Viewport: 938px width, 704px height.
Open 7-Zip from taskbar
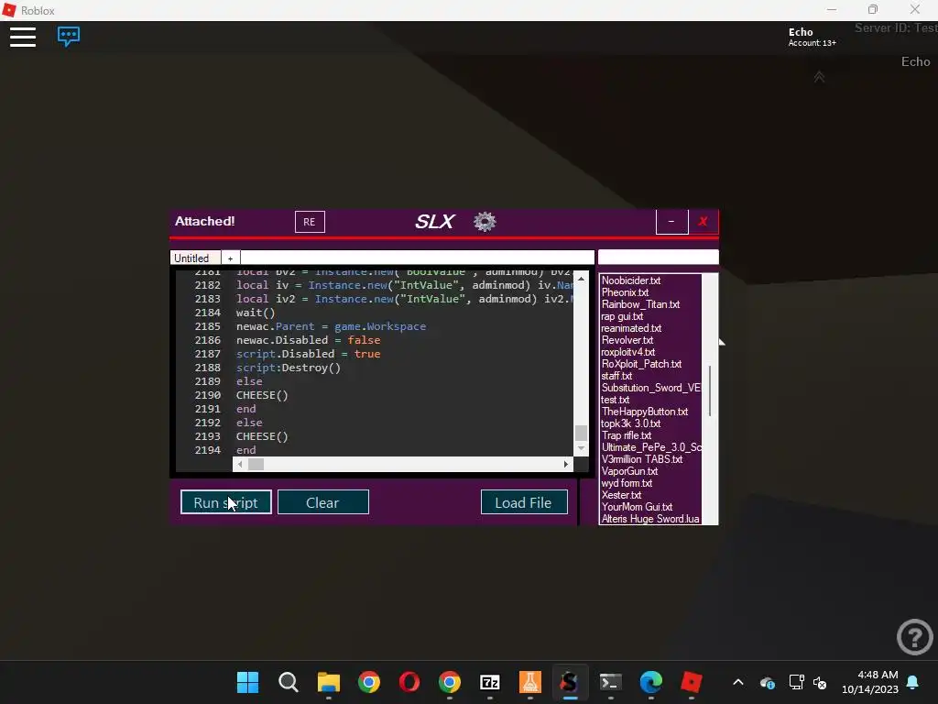490,682
